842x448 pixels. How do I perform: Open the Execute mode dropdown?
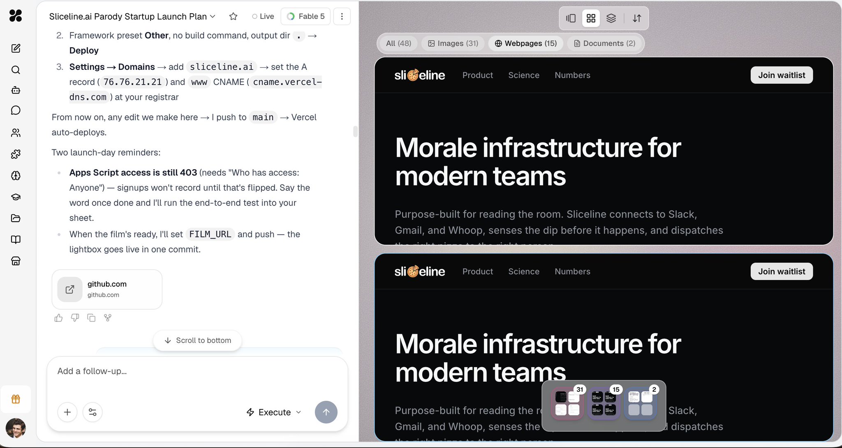(x=273, y=412)
